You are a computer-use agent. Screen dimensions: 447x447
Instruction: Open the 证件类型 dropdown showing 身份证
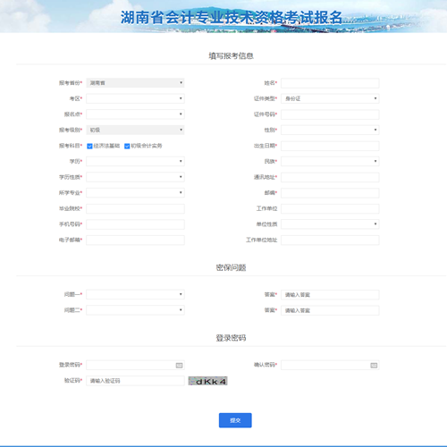(x=330, y=98)
